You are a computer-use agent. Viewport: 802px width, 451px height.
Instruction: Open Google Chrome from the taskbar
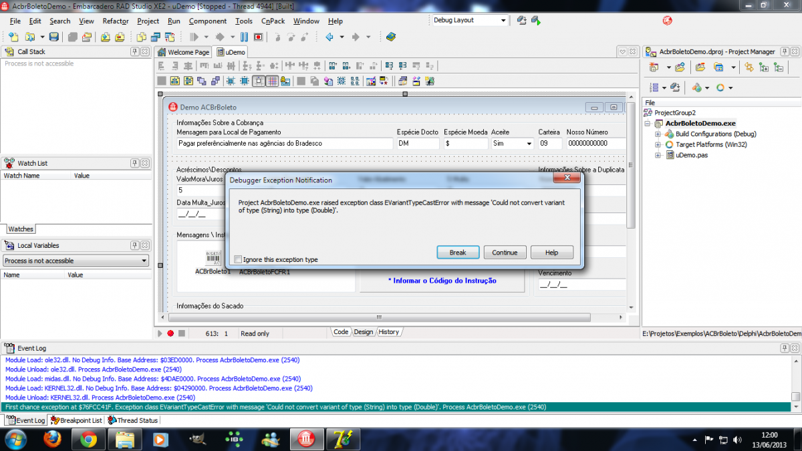88,439
